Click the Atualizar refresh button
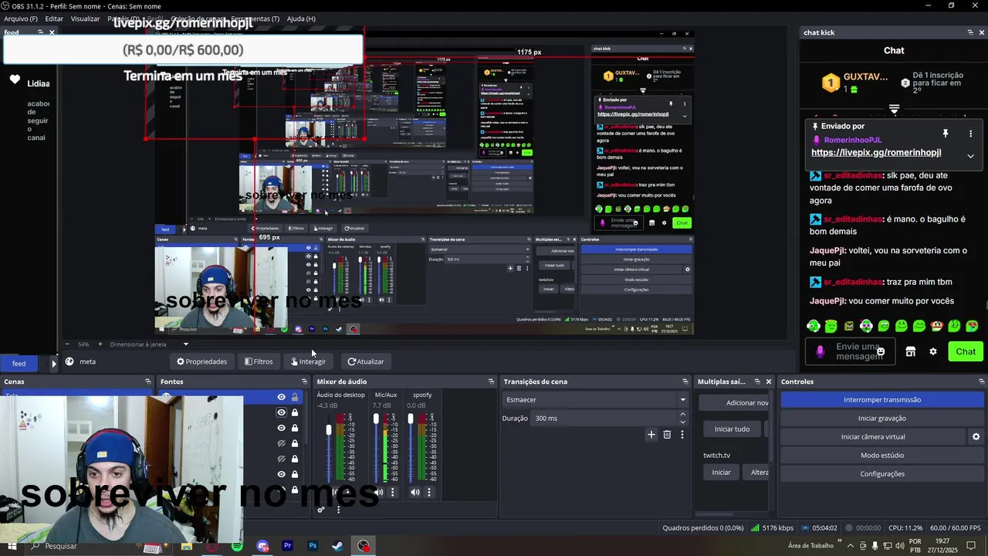The image size is (988, 556). [x=365, y=361]
